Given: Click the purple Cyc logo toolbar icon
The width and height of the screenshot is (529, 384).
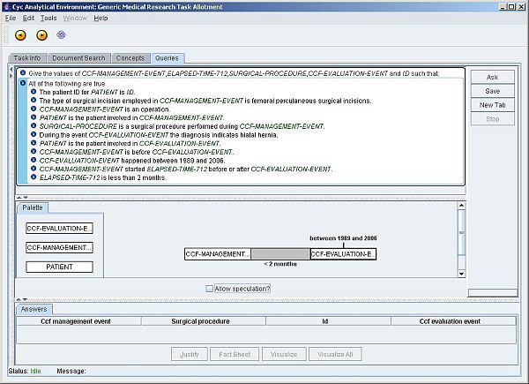Looking at the screenshot, I should coord(62,35).
